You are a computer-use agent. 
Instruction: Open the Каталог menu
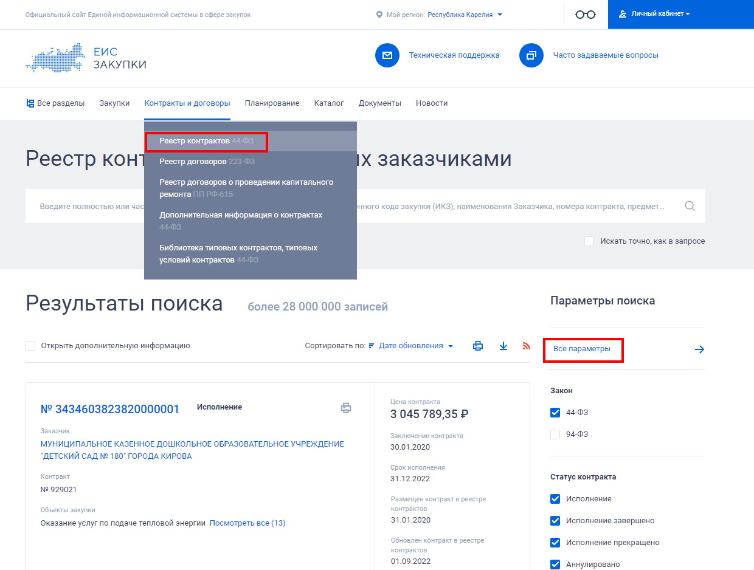tap(329, 103)
